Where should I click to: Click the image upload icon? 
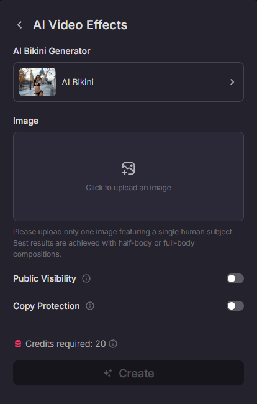128,168
